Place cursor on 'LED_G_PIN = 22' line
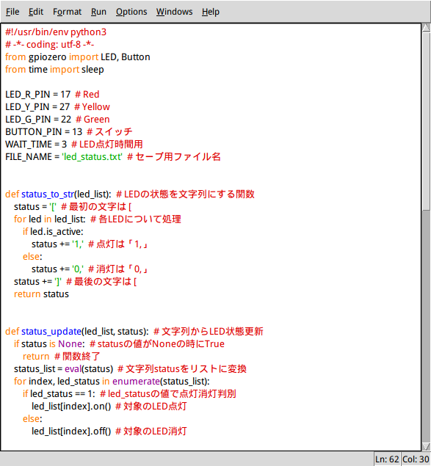The height and width of the screenshot is (466, 431). tap(38, 119)
